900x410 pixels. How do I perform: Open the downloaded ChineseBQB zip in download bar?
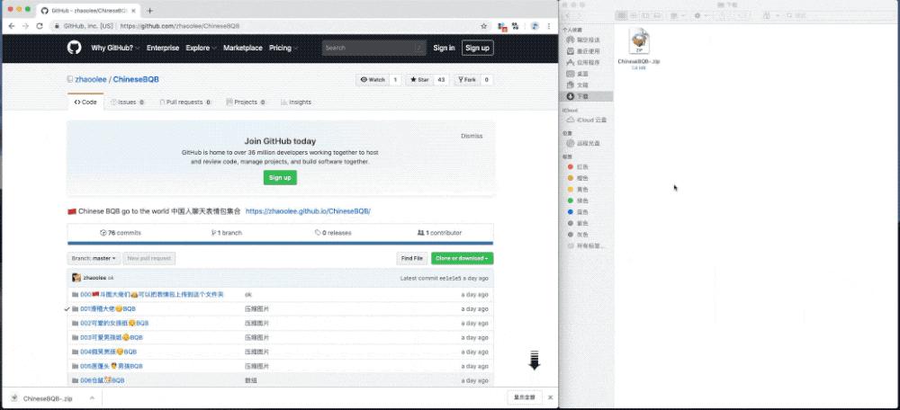click(x=48, y=398)
